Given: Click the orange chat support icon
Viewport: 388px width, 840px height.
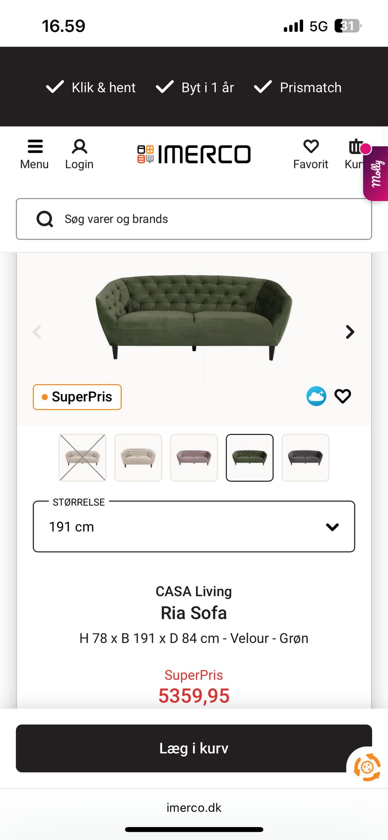Looking at the screenshot, I should (367, 767).
